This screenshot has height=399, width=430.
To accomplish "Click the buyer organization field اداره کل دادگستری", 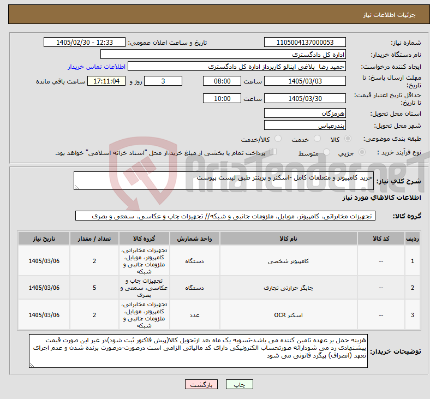I will coord(223,54).
